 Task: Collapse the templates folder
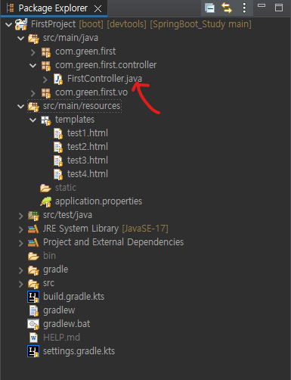(x=33, y=120)
